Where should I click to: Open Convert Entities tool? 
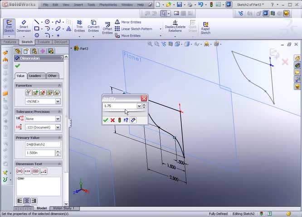(x=93, y=27)
